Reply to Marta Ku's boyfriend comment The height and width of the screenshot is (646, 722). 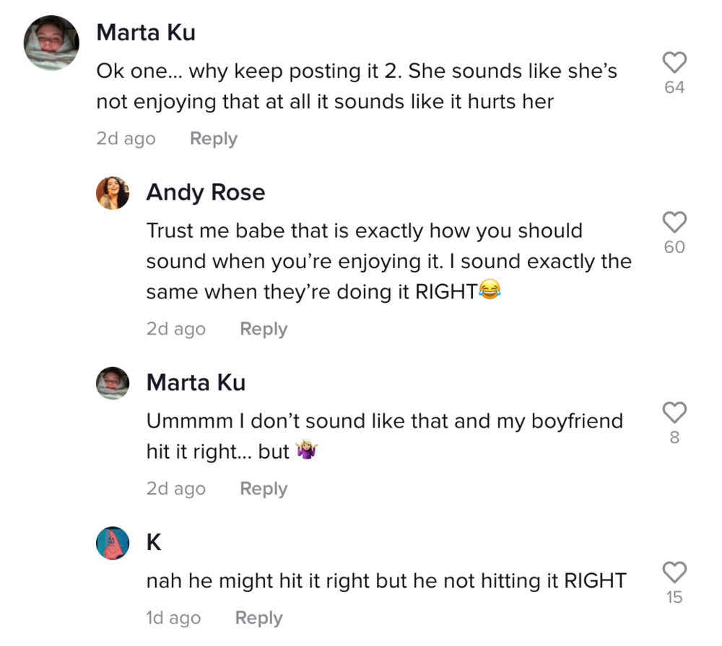[x=264, y=488]
